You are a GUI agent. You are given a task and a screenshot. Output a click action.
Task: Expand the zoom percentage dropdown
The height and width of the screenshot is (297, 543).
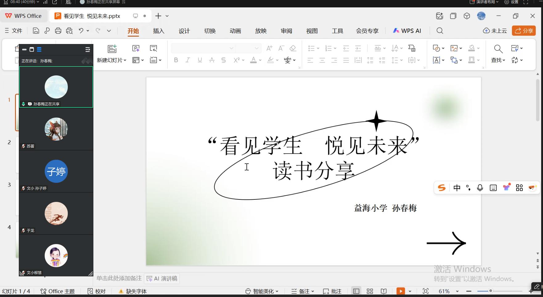pyautogui.click(x=457, y=291)
